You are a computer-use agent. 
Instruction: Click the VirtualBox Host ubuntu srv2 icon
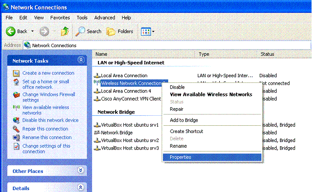pyautogui.click(x=97, y=141)
